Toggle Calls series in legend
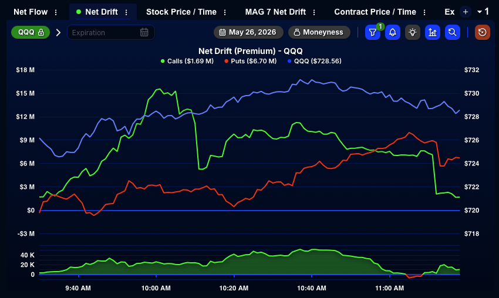Screen dimensions: 499x298 click(187, 61)
